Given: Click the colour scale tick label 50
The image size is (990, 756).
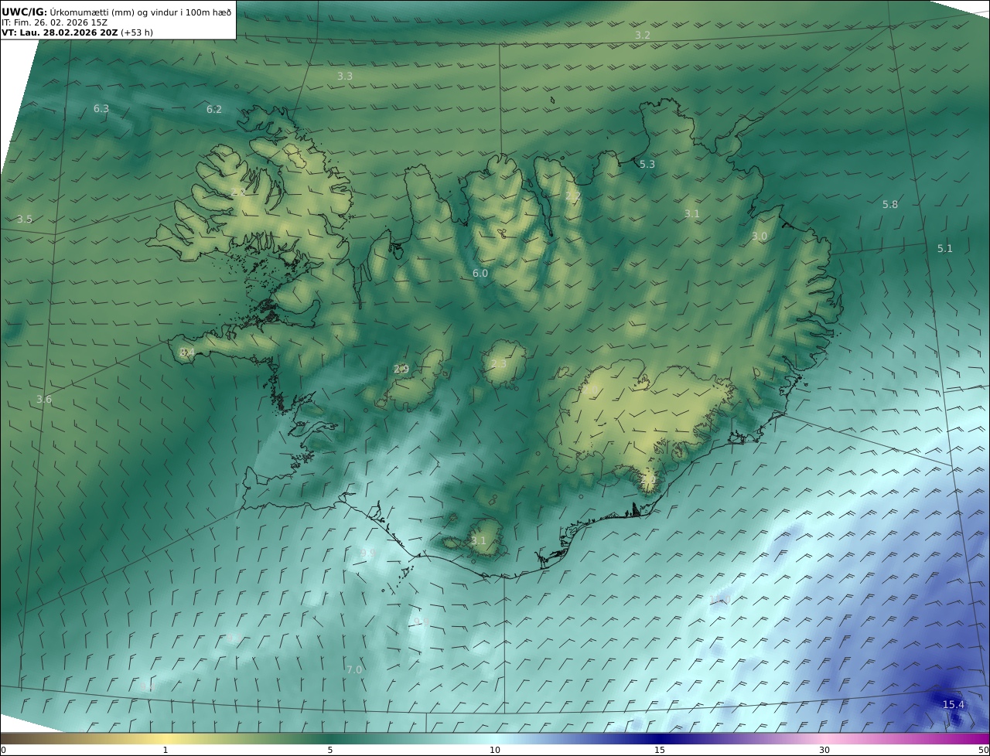Looking at the screenshot, I should click(x=984, y=750).
